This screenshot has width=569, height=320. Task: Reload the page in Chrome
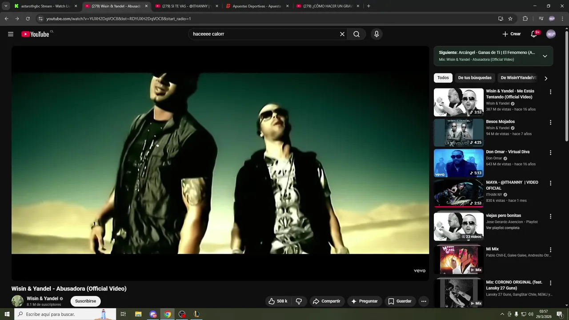pos(28,19)
